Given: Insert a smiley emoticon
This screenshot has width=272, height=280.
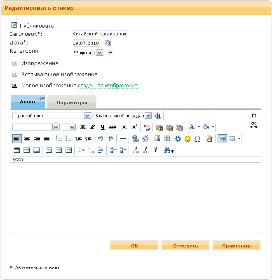Looking at the screenshot, I should [188, 139].
